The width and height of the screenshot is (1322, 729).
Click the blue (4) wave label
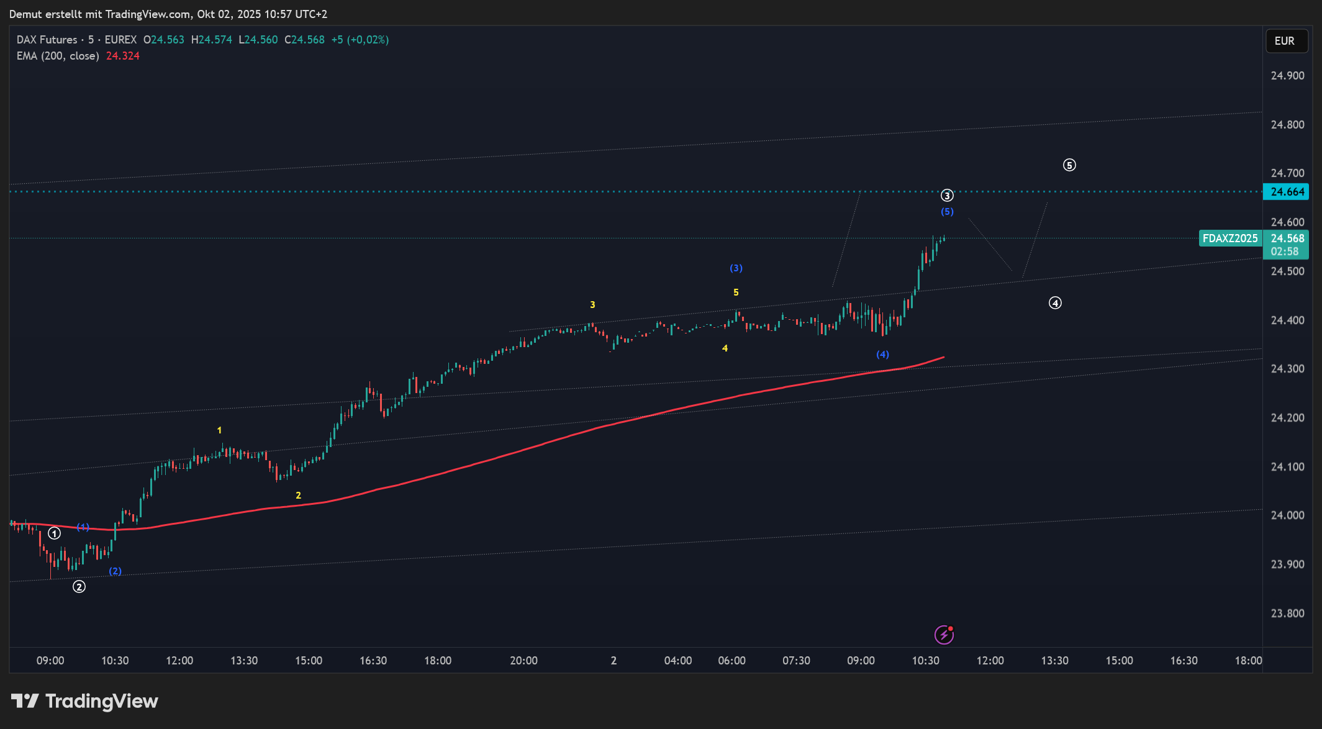pos(882,355)
